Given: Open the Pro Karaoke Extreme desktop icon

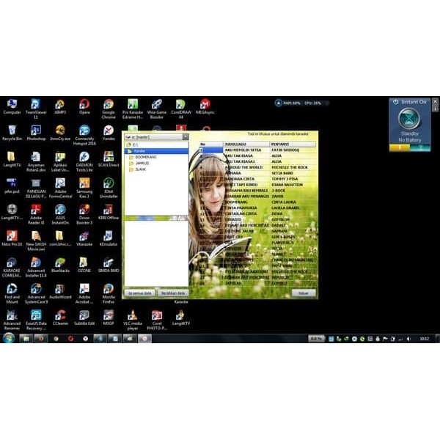Looking at the screenshot, I should coord(133,109).
